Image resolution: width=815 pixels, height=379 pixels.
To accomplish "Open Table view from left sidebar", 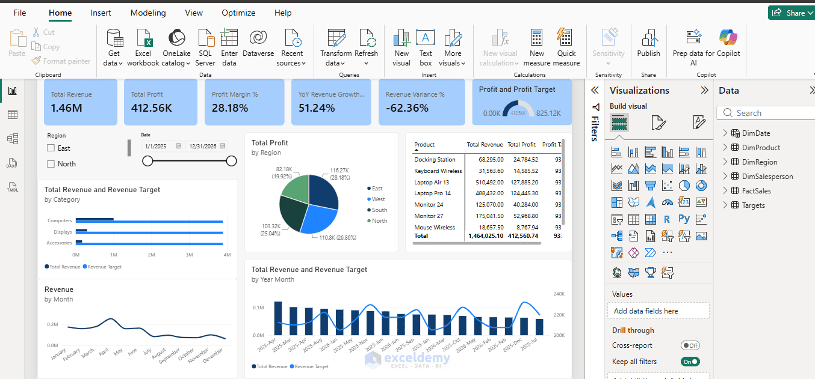I will pyautogui.click(x=13, y=115).
